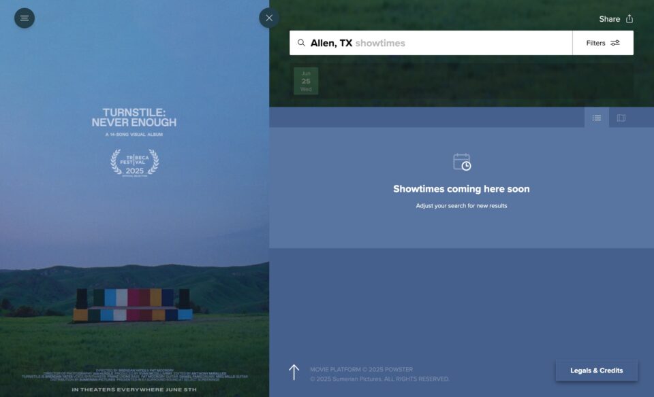Image resolution: width=654 pixels, height=397 pixels.
Task: Click the search magnifier icon
Action: point(301,43)
